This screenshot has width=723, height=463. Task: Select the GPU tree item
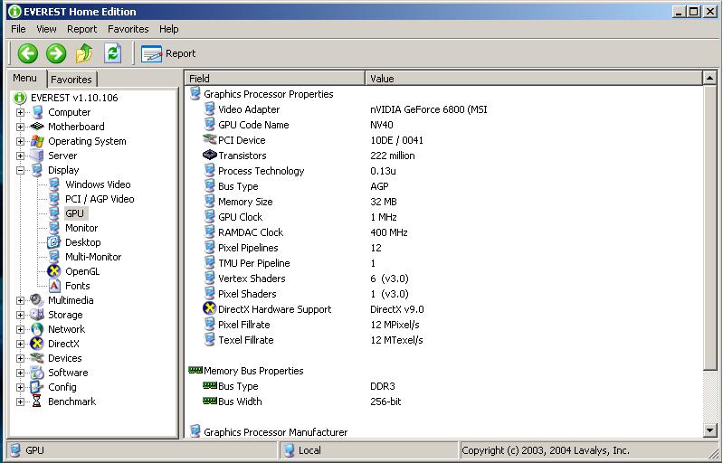tap(75, 213)
